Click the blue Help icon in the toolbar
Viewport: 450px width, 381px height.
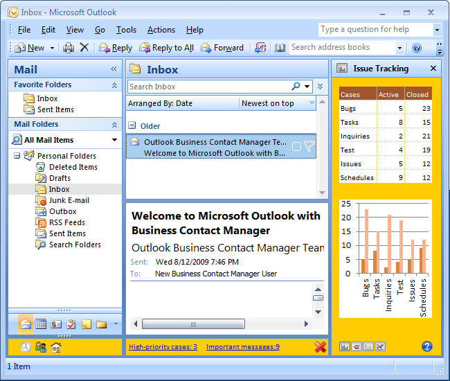(x=416, y=48)
